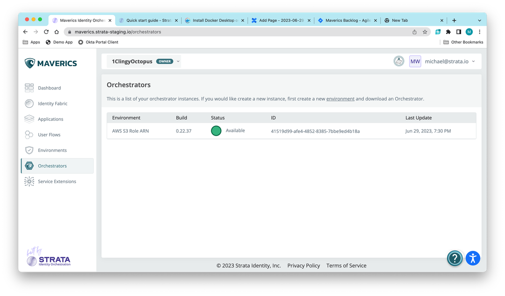This screenshot has width=505, height=296.
Task: Open the Chrome three-dot menu
Action: 480,32
